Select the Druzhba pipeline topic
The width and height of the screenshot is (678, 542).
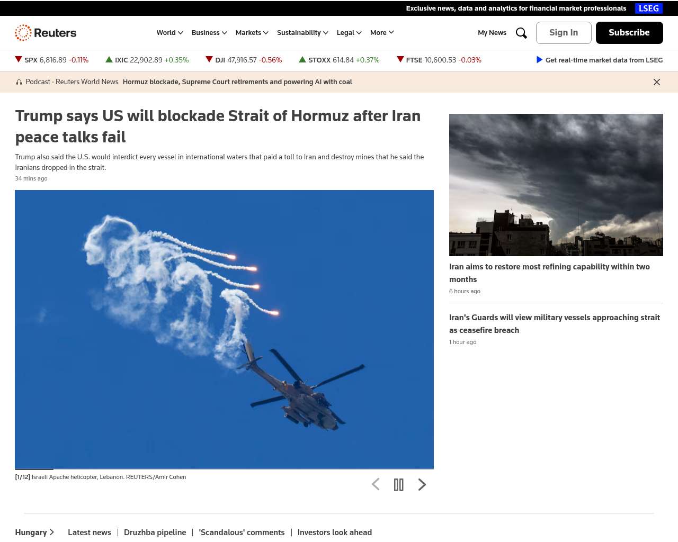click(155, 532)
